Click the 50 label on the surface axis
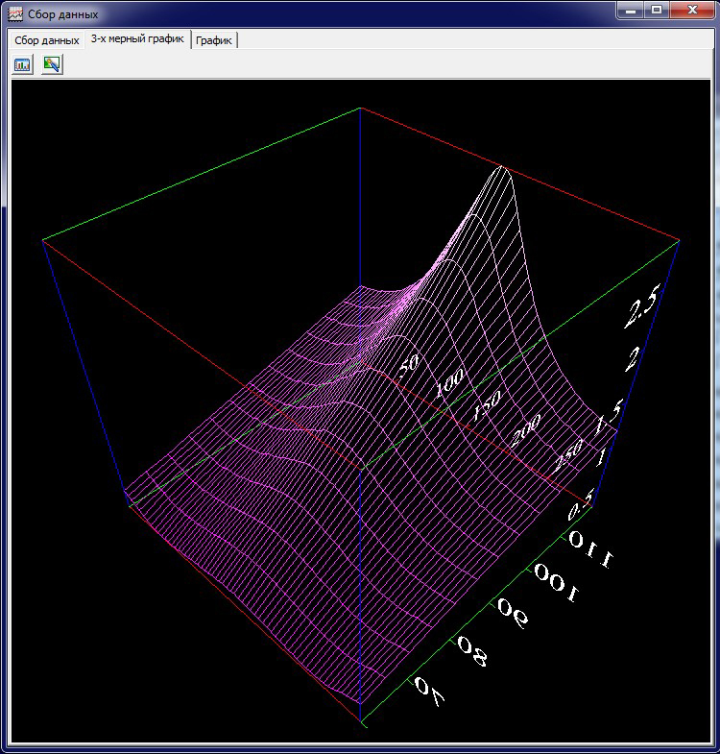 coord(410,363)
